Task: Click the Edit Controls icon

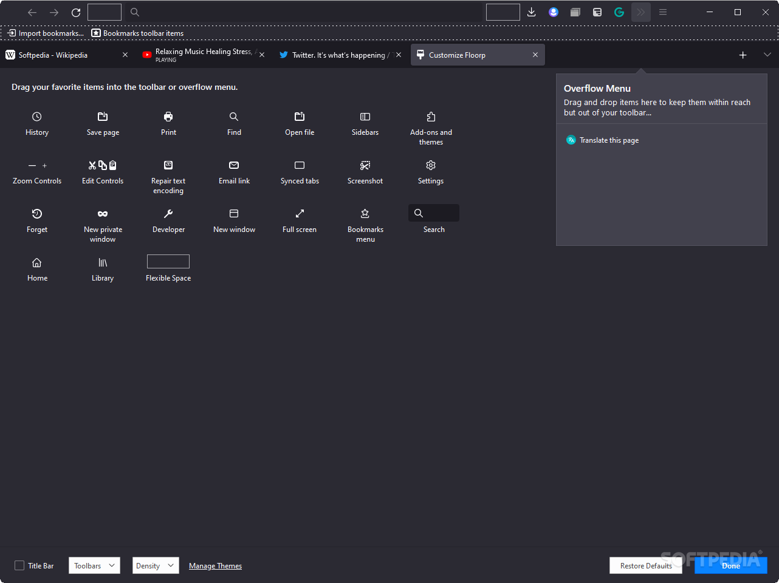Action: 103,165
